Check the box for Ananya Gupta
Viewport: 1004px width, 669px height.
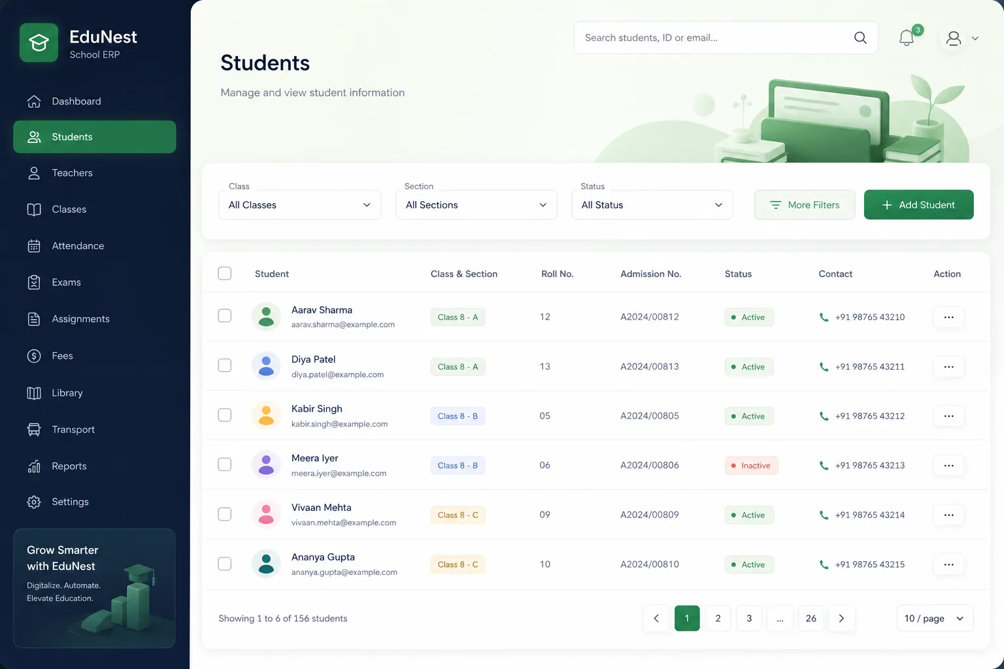pyautogui.click(x=225, y=564)
